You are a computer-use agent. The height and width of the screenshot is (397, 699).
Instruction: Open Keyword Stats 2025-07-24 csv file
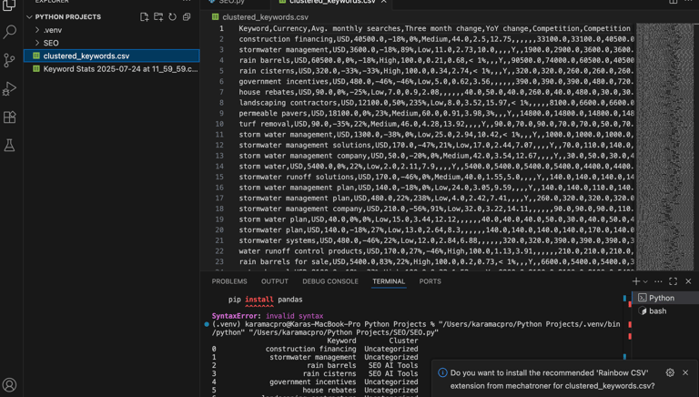tap(111, 68)
